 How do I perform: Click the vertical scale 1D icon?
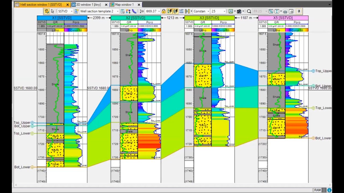[x=142, y=11]
